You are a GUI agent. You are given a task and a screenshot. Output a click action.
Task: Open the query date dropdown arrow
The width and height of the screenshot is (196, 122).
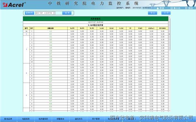click(x=45, y=13)
